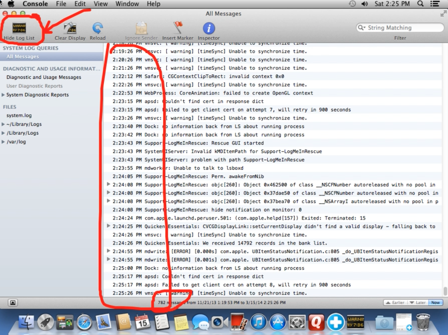
Task: Open Photo Booth icon in Dock
Action: [x=239, y=322]
